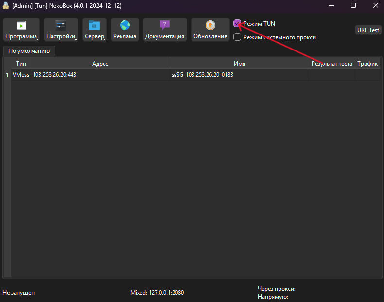This screenshot has width=384, height=302.
Task: Disable the Режим TUN checkbox
Action: [237, 24]
